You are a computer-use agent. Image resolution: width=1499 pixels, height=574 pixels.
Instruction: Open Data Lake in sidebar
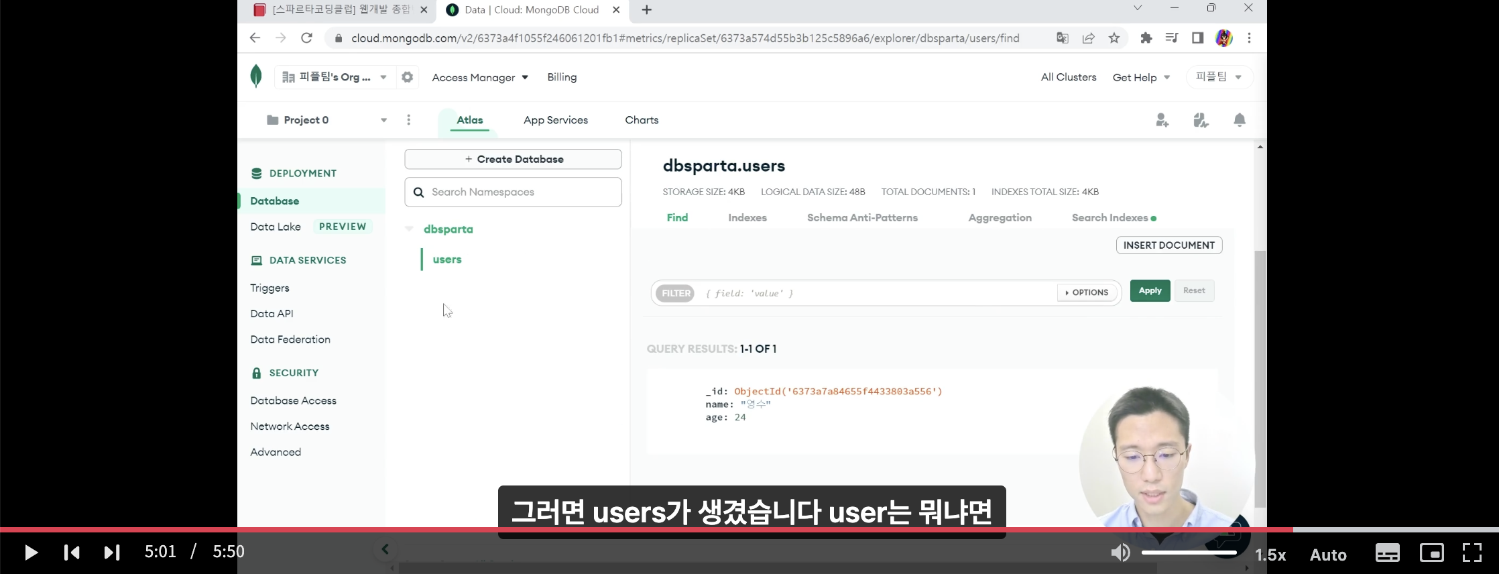coord(276,227)
